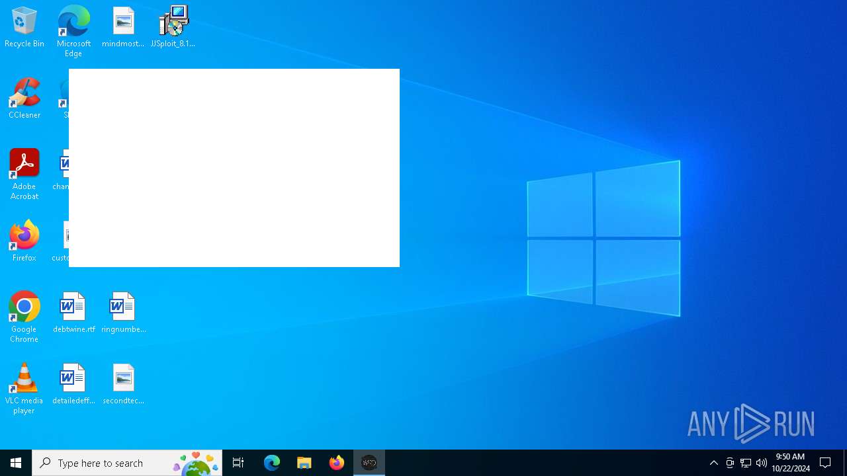Open the VLC media player shortcut

coord(24,389)
